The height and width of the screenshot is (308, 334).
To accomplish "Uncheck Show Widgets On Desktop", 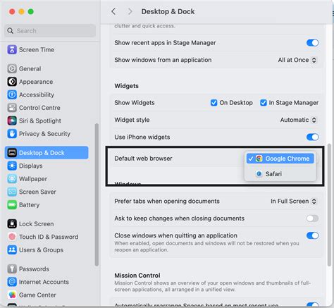I will (x=214, y=103).
